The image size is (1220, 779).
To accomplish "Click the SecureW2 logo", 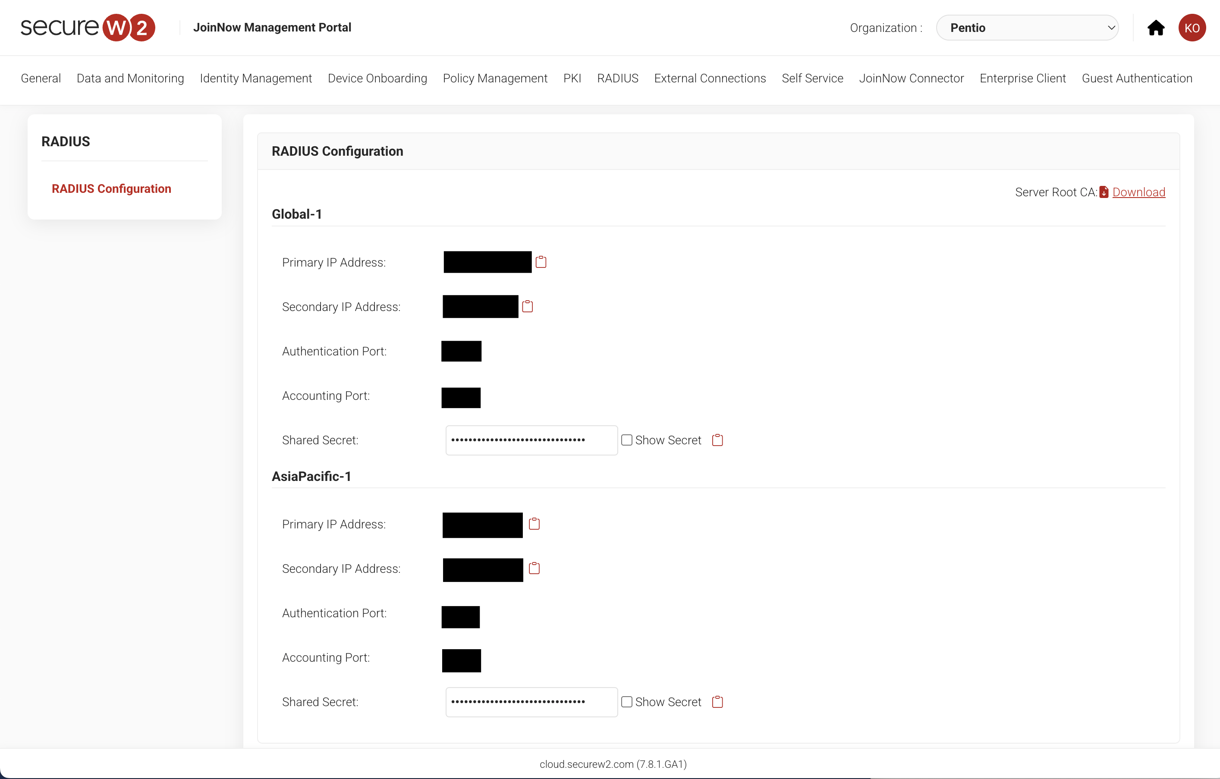I will 88,27.
